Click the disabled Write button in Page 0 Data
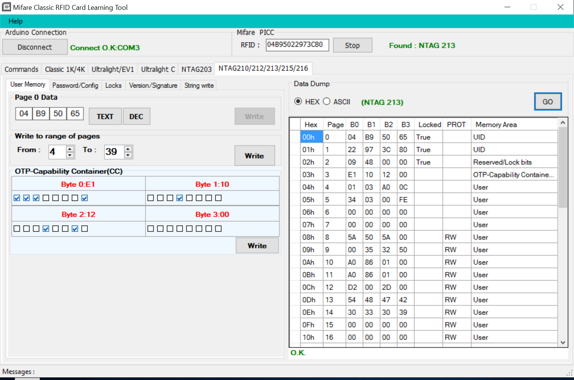The width and height of the screenshot is (574, 380). tap(254, 116)
